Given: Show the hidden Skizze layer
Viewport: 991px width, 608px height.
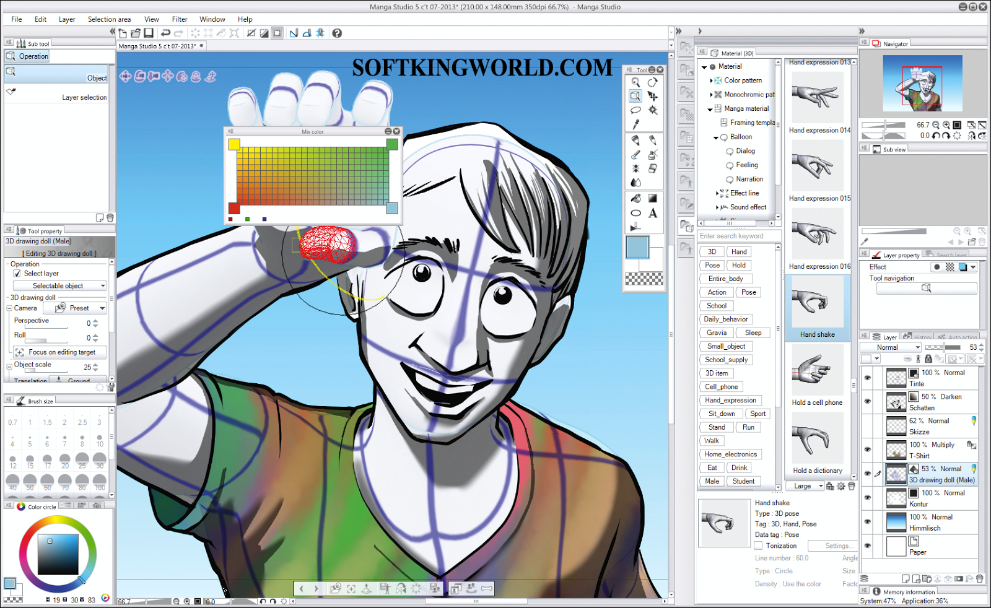Looking at the screenshot, I should [x=867, y=426].
